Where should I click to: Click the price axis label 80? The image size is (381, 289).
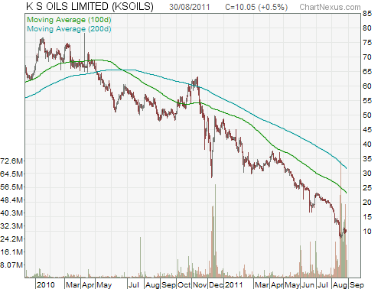pyautogui.click(x=367, y=28)
